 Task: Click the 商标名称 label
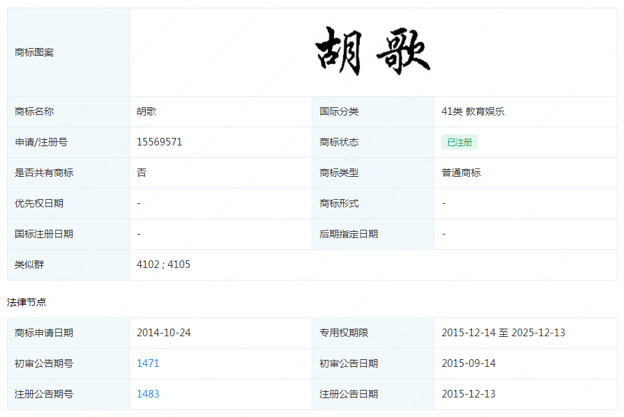pyautogui.click(x=34, y=111)
